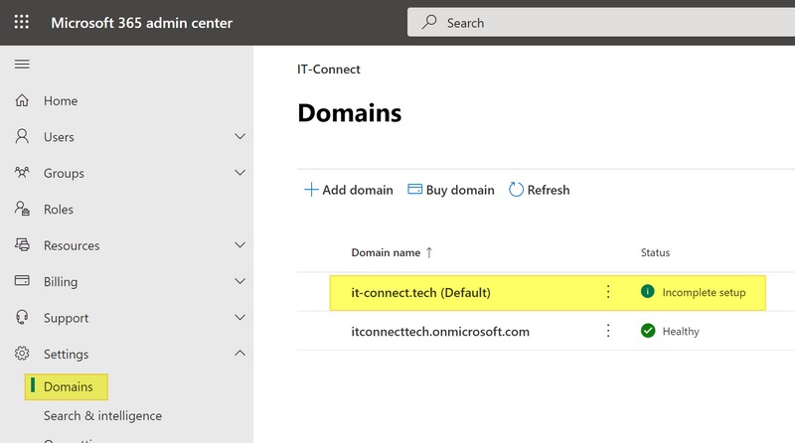Expand the Groups navigation section
The image size is (795, 443).
(x=239, y=173)
